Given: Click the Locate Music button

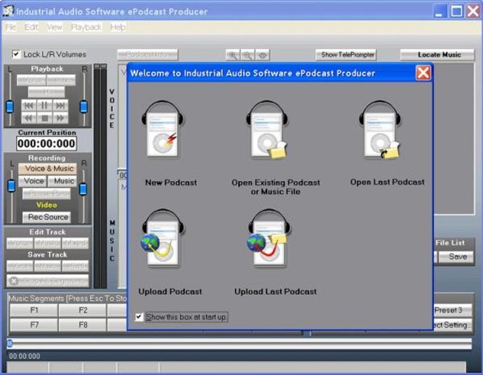Looking at the screenshot, I should coord(438,55).
